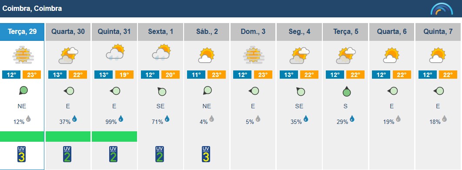Click the green alert bar under Terça, 29

click(22, 137)
